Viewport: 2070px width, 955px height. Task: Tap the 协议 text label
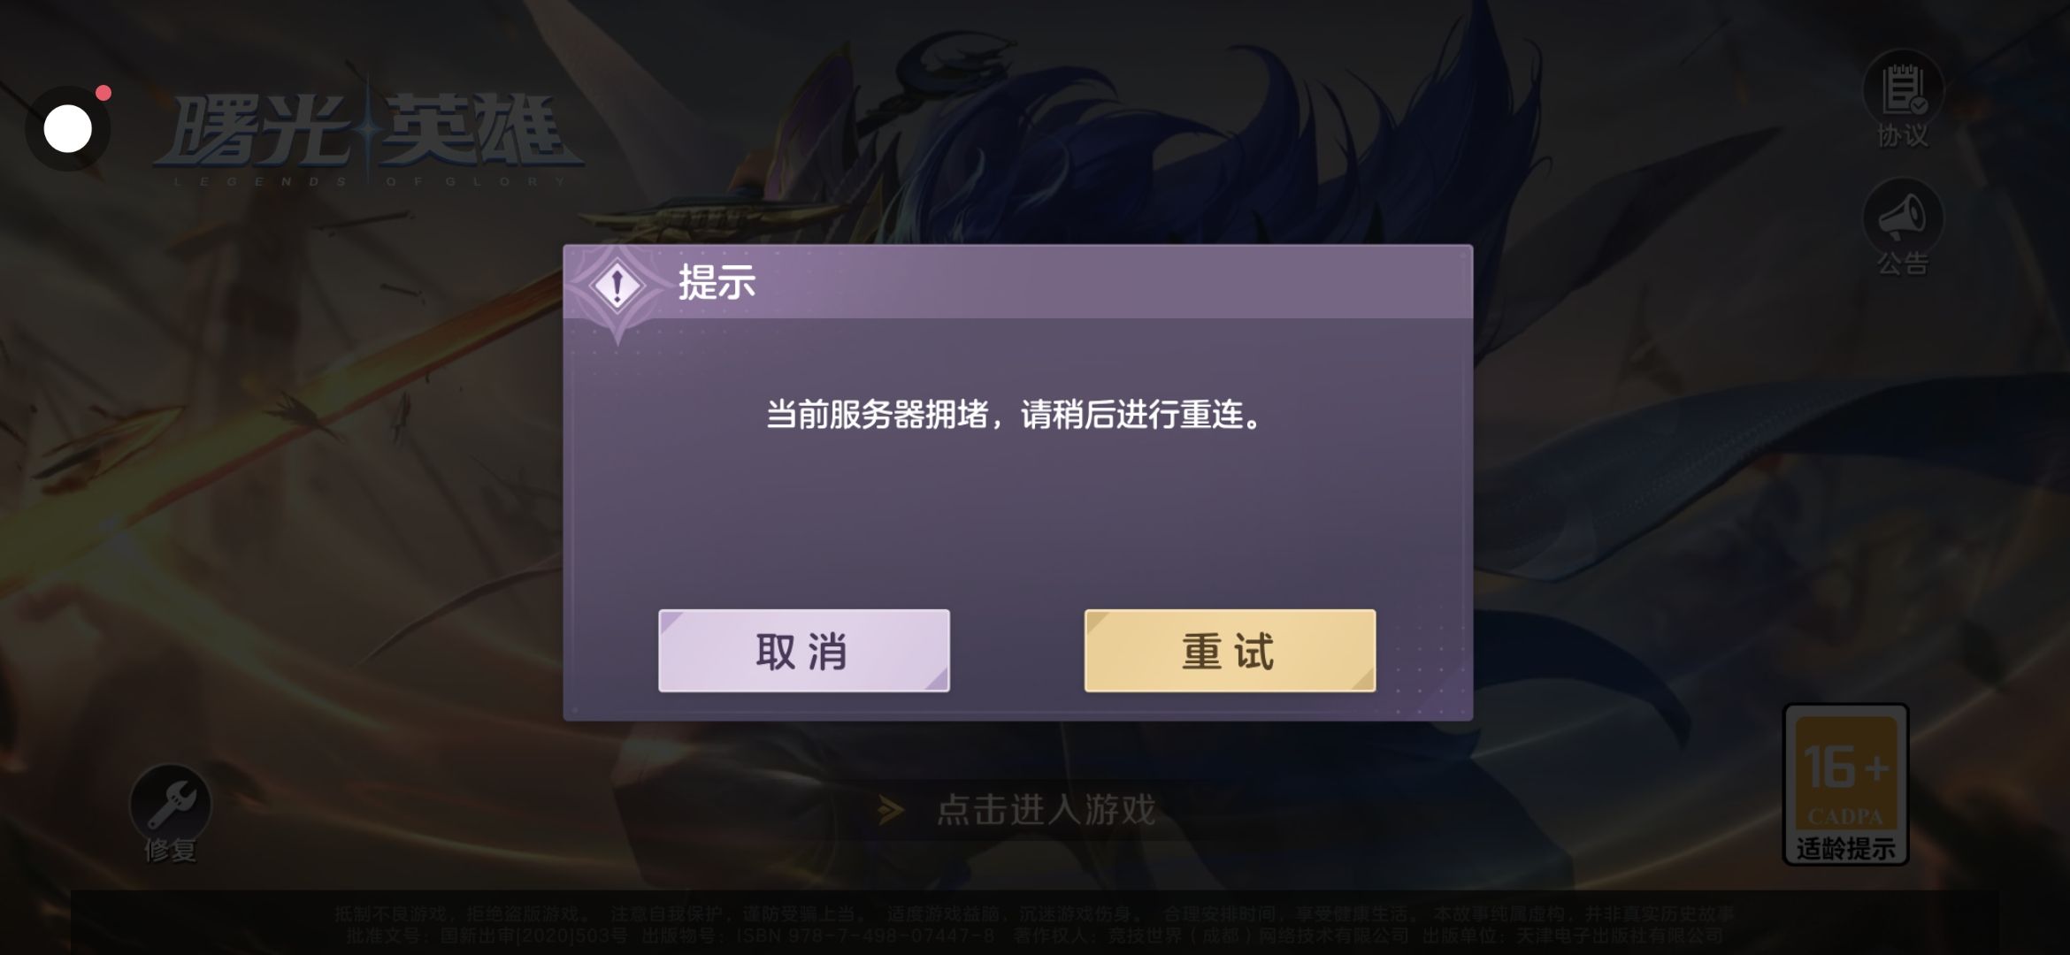[x=1904, y=135]
